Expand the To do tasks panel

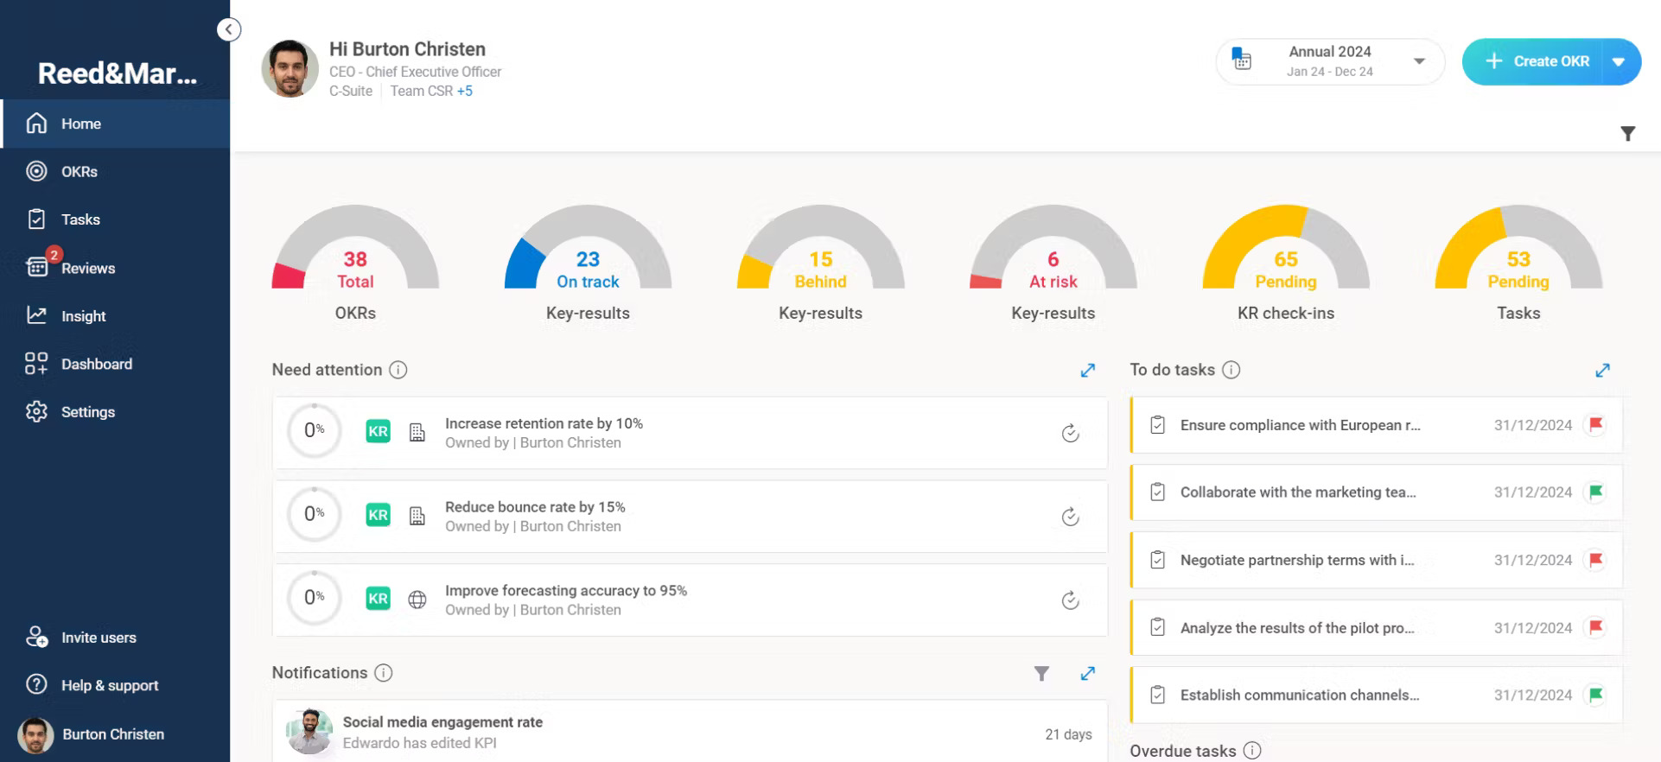click(1602, 371)
